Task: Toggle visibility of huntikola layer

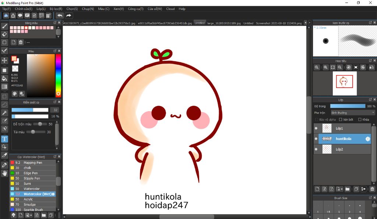Action: tap(316, 139)
